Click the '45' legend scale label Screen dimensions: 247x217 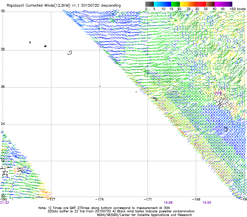coord(223,9)
